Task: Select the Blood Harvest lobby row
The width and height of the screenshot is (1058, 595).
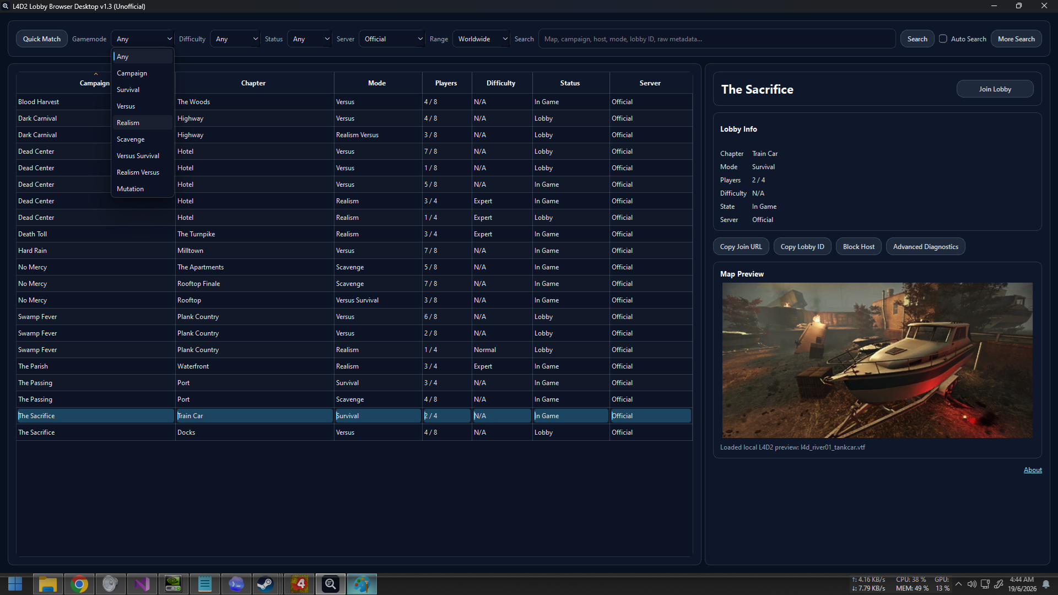Action: click(x=354, y=102)
